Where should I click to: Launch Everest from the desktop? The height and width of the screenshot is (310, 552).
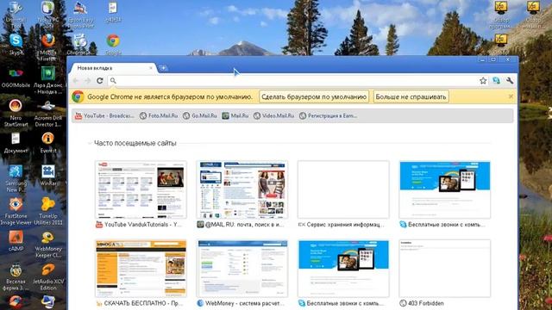tap(48, 143)
